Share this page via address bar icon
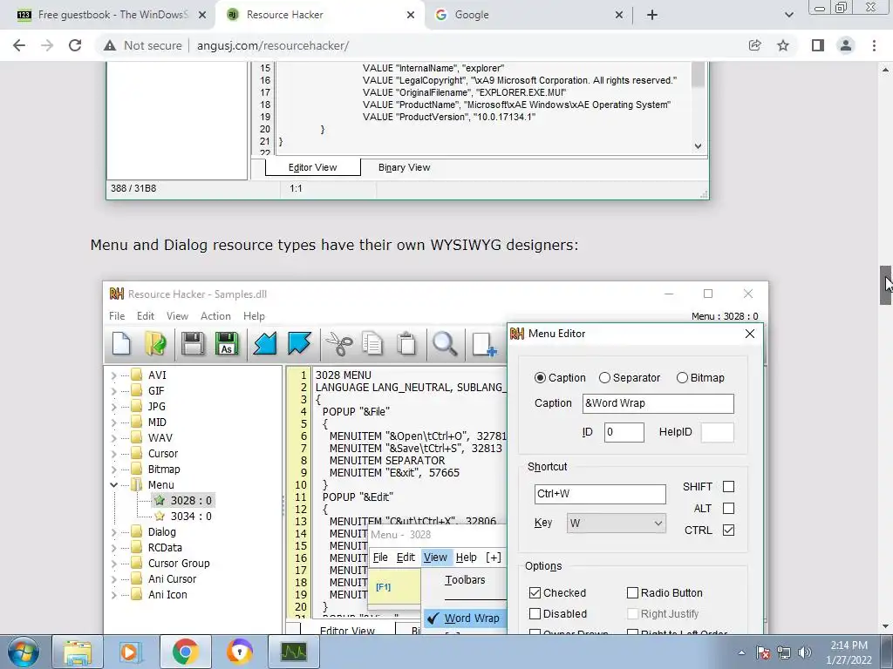This screenshot has height=669, width=893. coord(755,45)
